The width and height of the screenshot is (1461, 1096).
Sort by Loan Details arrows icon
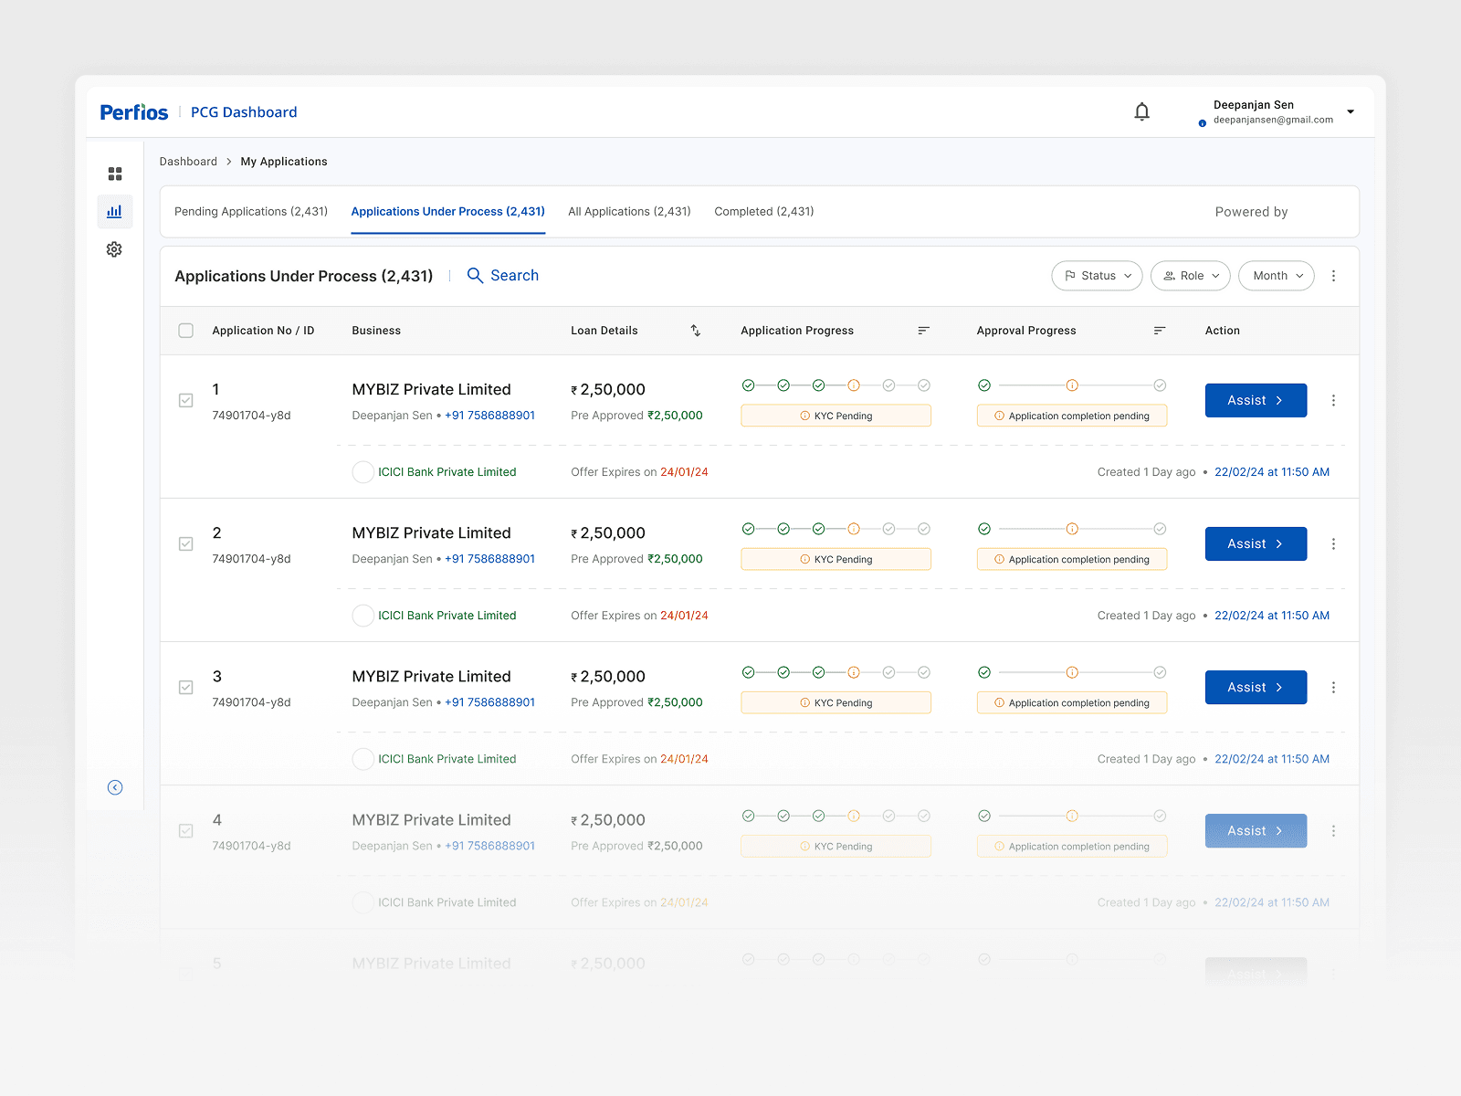coord(696,331)
